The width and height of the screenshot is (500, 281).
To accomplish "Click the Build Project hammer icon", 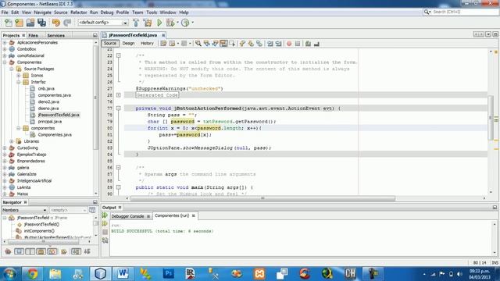I will click(x=136, y=23).
